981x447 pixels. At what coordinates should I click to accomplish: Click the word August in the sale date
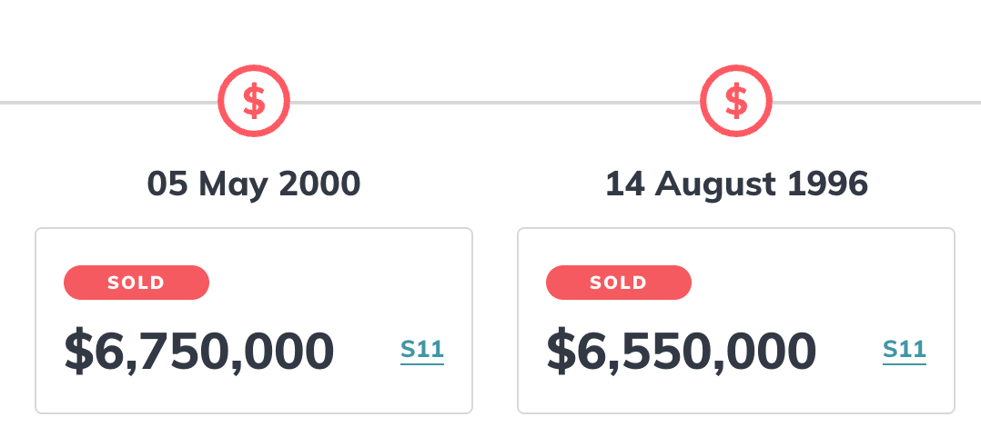point(715,185)
